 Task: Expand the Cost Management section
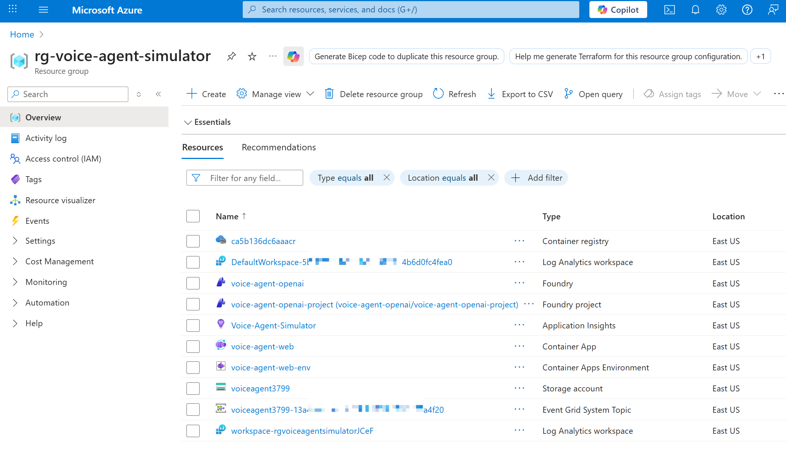click(59, 261)
